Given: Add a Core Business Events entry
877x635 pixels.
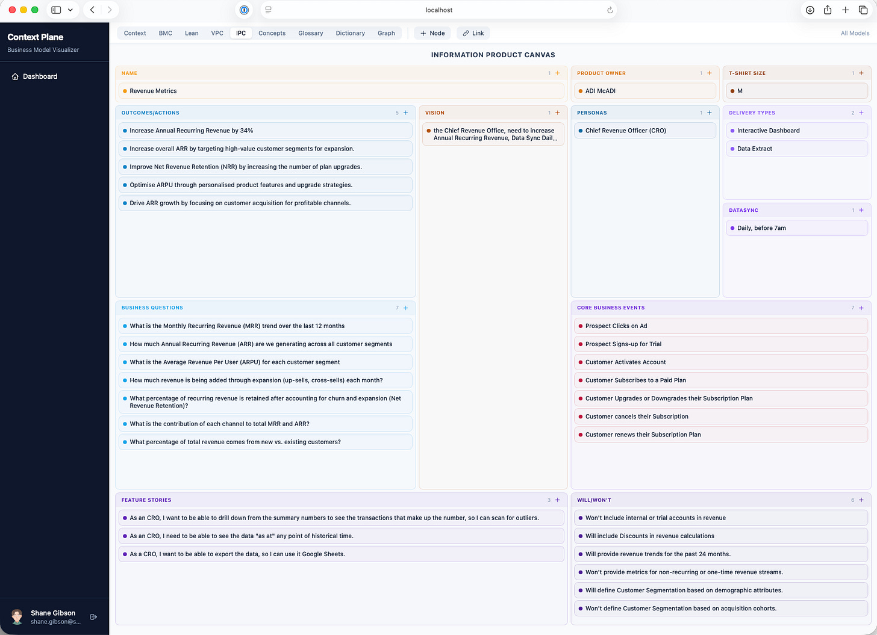Looking at the screenshot, I should 861,308.
